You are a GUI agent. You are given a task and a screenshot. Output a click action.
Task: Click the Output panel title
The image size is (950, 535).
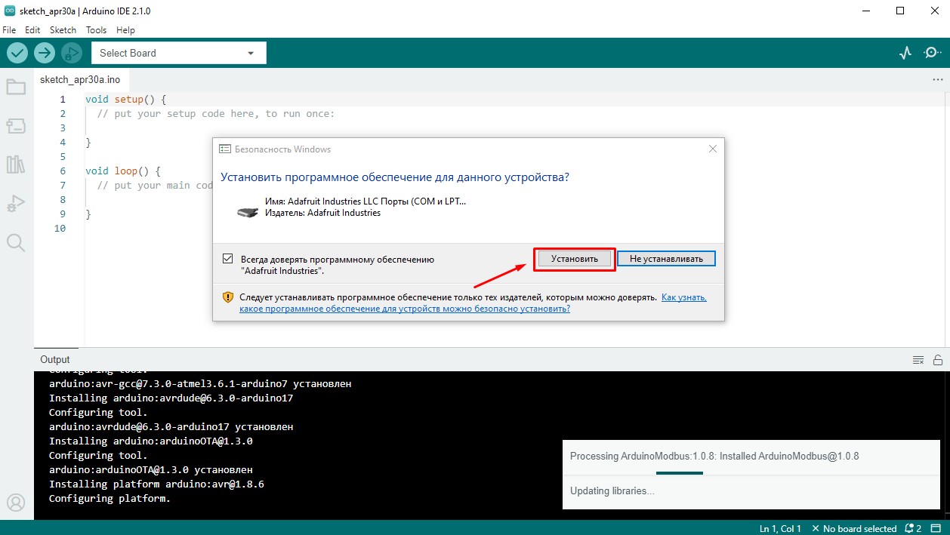[x=55, y=360]
